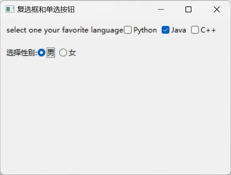Screen dimensions: 231x175
Task: Uncheck the blue Java checkbox
Action: pyautogui.click(x=165, y=30)
